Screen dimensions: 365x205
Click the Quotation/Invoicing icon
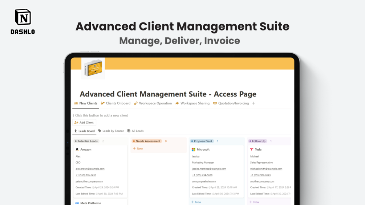click(215, 103)
